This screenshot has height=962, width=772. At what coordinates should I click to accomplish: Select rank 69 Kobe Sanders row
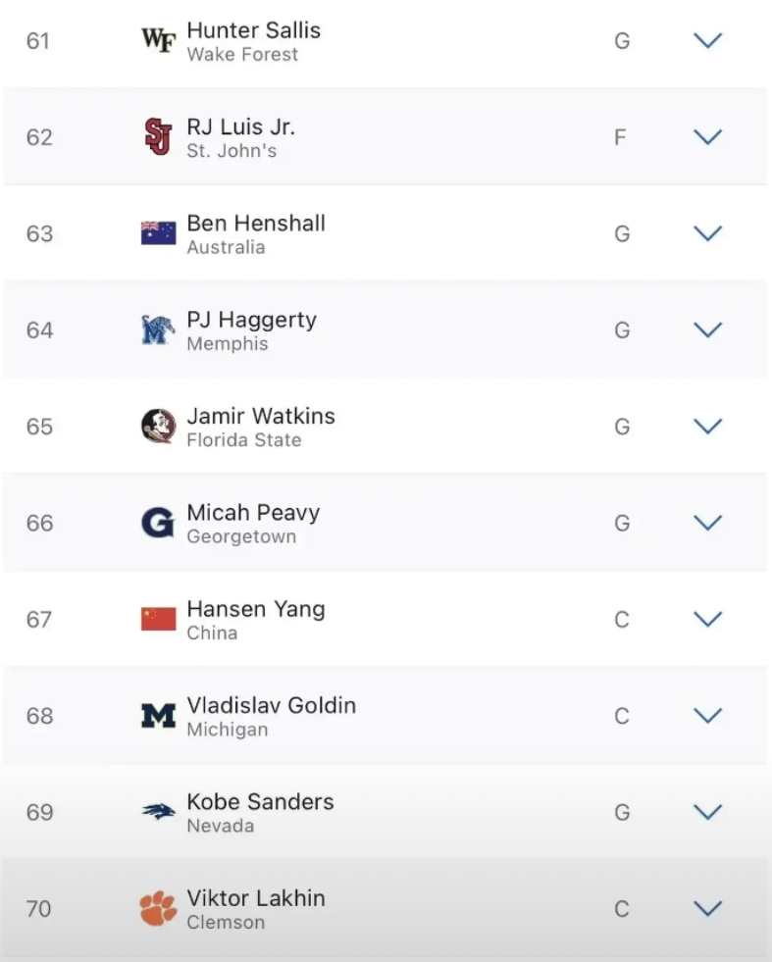point(386,812)
